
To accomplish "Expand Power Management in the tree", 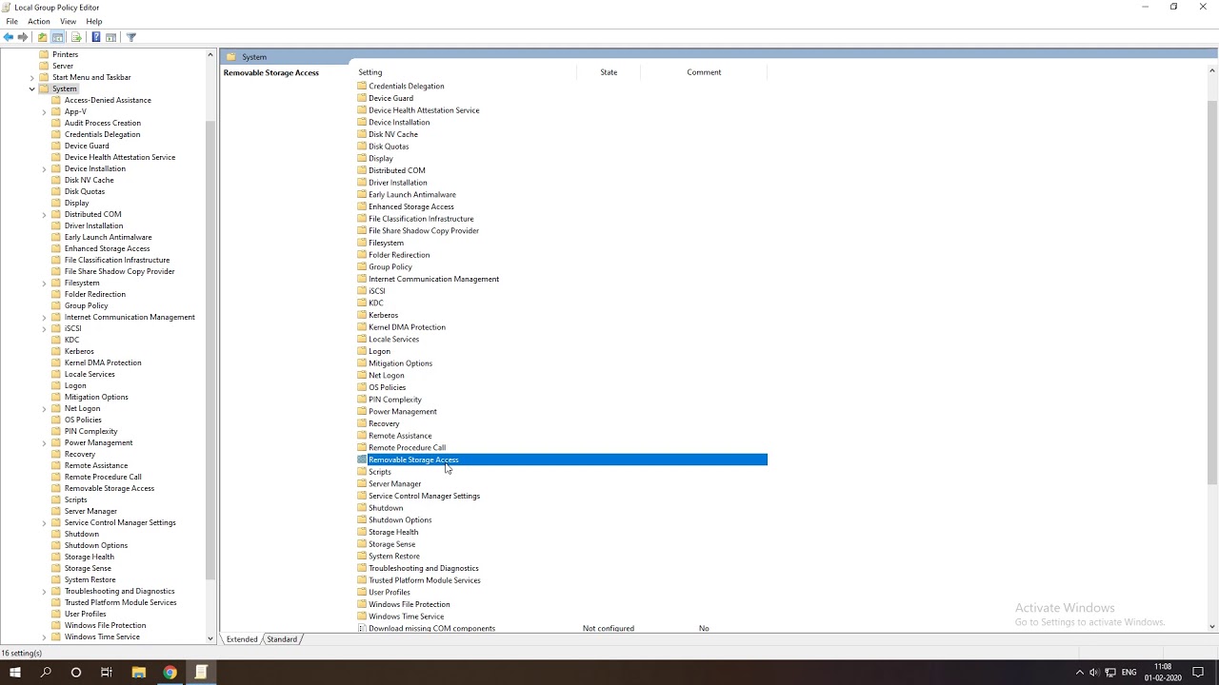I will [44, 442].
